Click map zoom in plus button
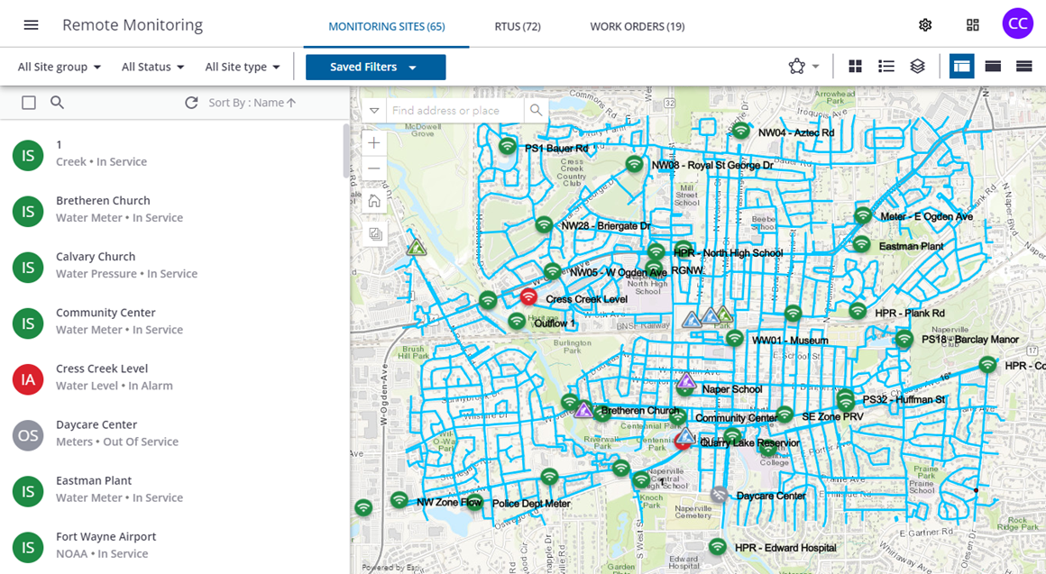This screenshot has width=1046, height=574. [x=374, y=142]
